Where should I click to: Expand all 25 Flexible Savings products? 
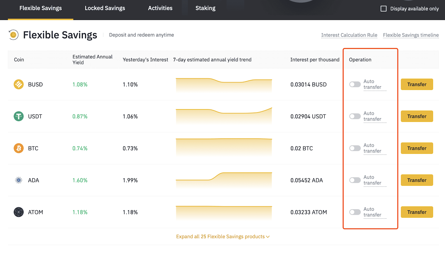click(223, 237)
